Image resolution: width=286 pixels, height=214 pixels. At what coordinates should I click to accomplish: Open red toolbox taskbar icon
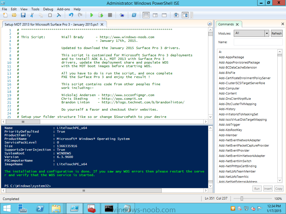pyautogui.click(x=92, y=208)
